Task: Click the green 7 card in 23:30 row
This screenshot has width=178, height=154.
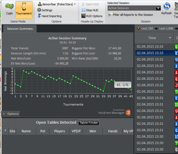Action: point(176,143)
